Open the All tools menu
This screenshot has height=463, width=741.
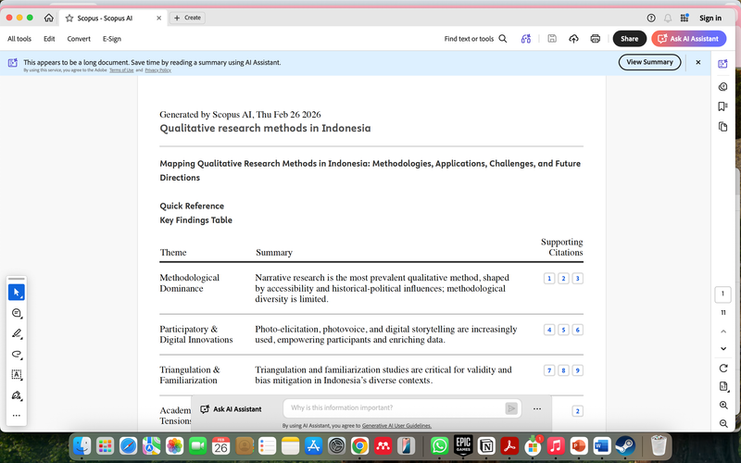[19, 39]
